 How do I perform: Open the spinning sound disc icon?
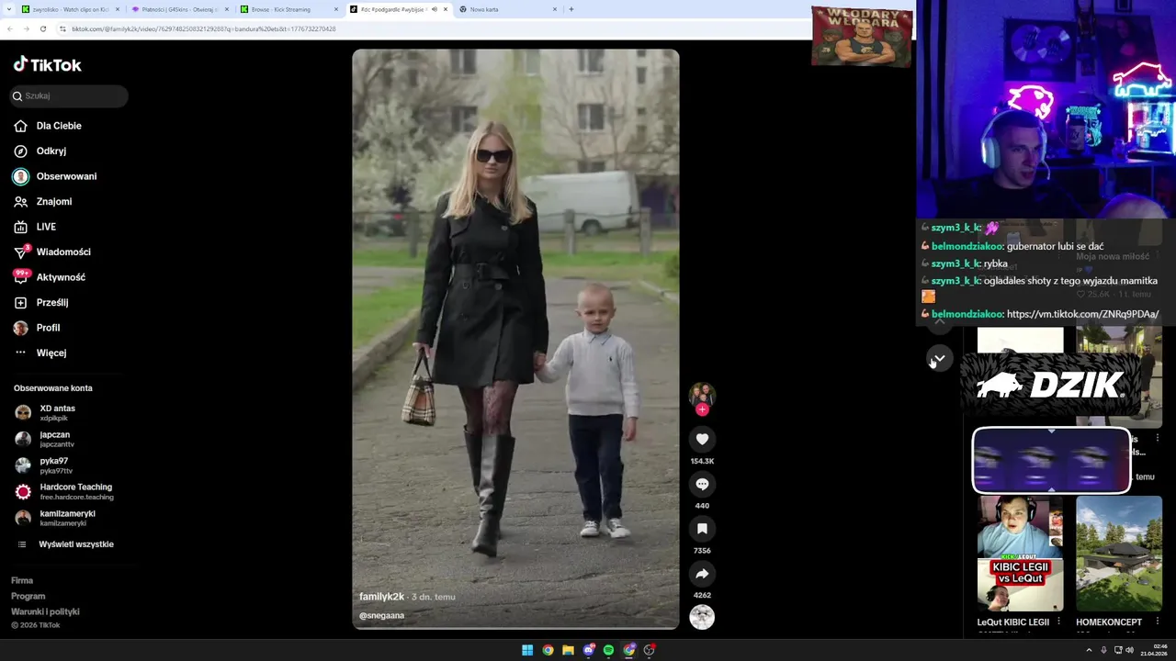pos(702,618)
